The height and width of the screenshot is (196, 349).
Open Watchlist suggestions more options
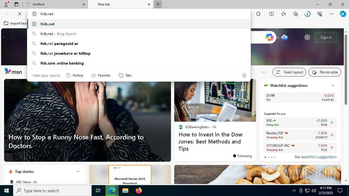click(x=333, y=85)
